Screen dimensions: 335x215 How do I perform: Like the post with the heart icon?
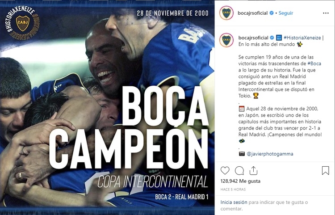[x=225, y=171]
